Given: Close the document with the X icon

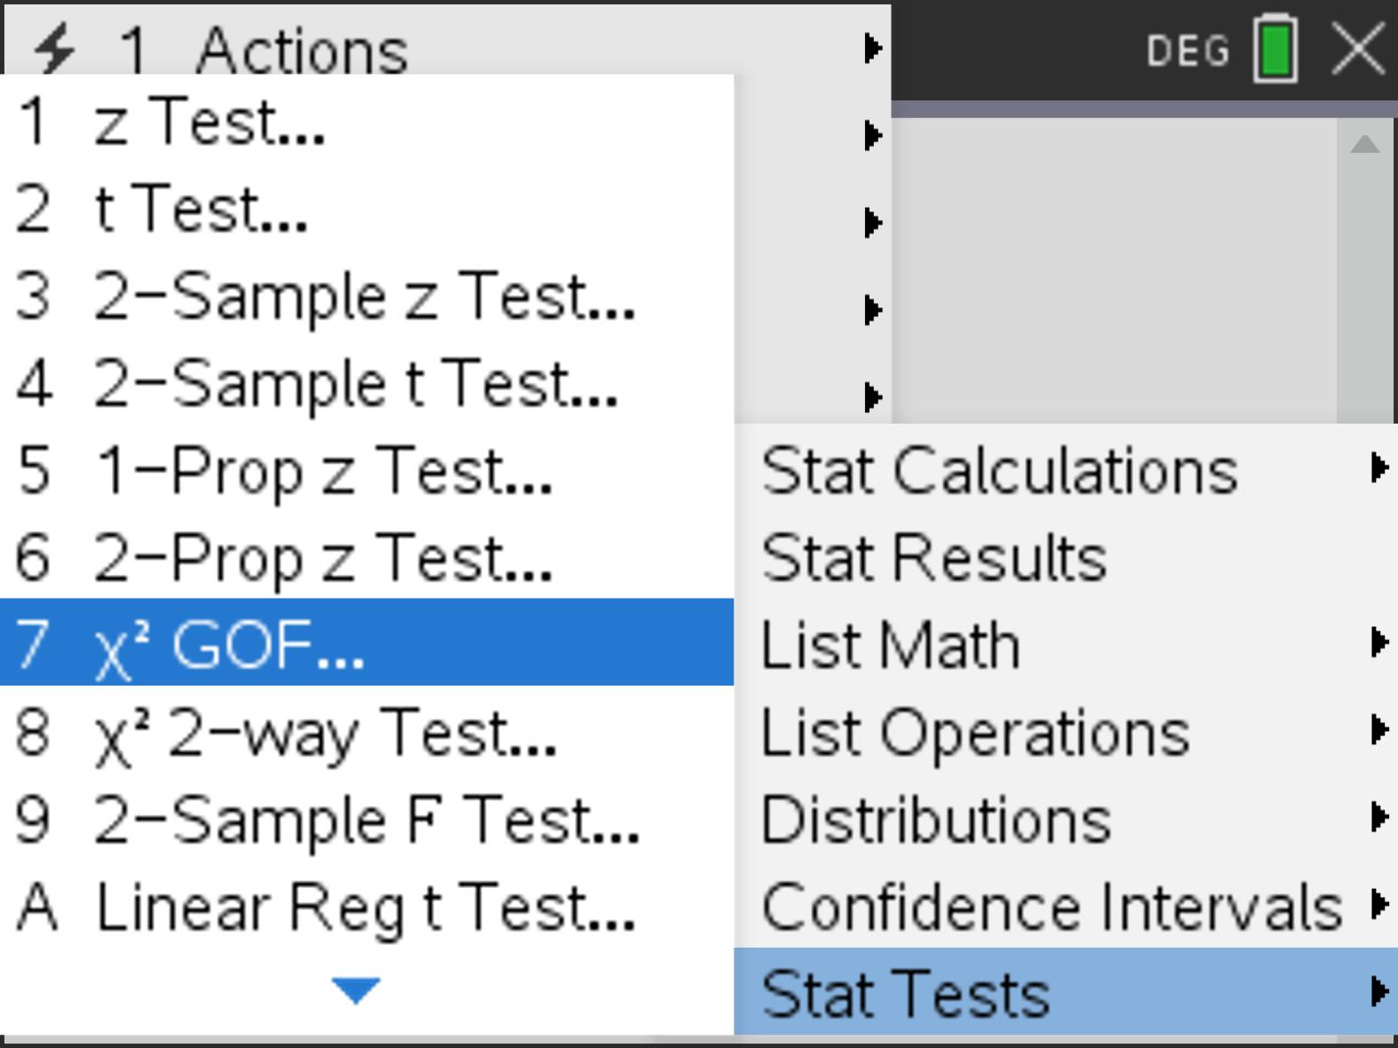Looking at the screenshot, I should (x=1359, y=49).
